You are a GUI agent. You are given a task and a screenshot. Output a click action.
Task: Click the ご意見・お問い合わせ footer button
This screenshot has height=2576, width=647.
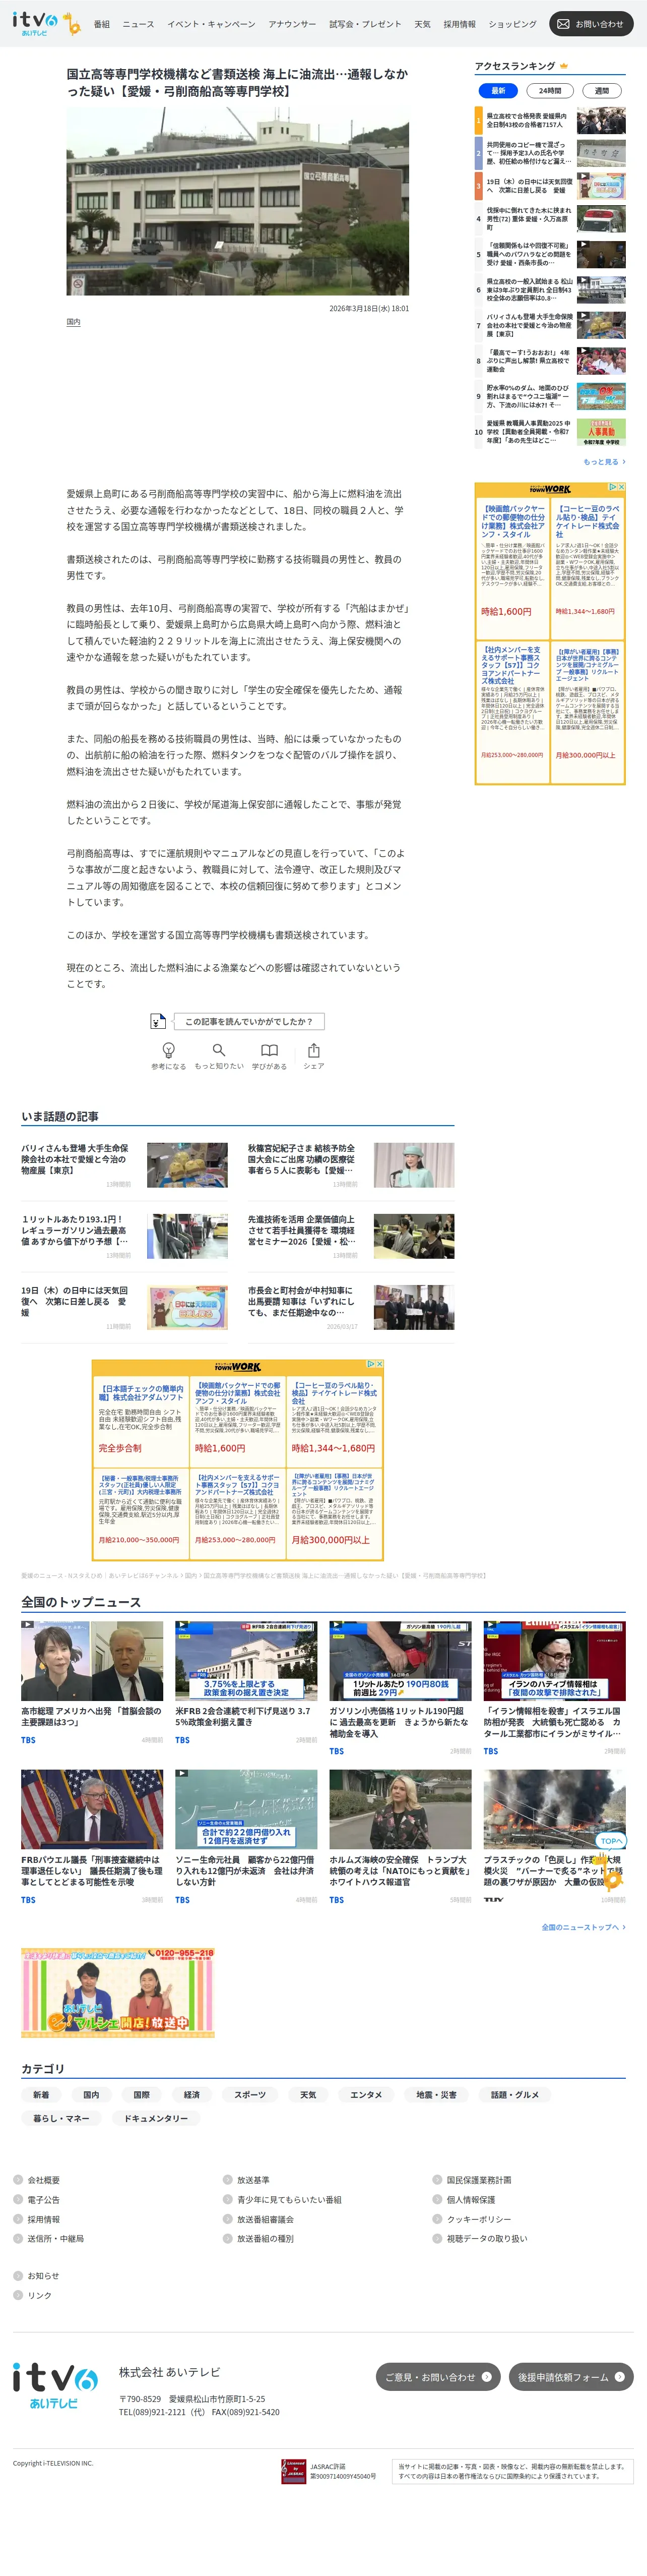click(437, 2376)
